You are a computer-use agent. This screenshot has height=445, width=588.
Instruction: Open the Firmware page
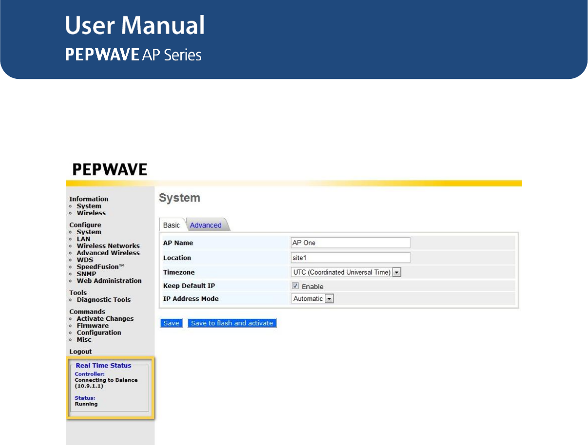[93, 326]
